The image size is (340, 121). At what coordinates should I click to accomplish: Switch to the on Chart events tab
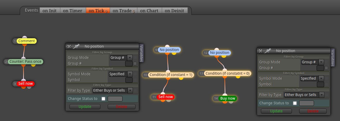pyautogui.click(x=149, y=11)
